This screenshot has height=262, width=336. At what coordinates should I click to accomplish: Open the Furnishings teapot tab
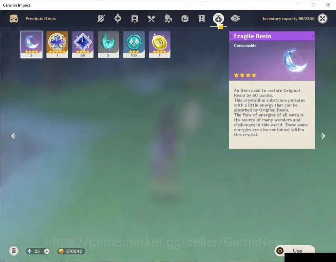click(235, 19)
